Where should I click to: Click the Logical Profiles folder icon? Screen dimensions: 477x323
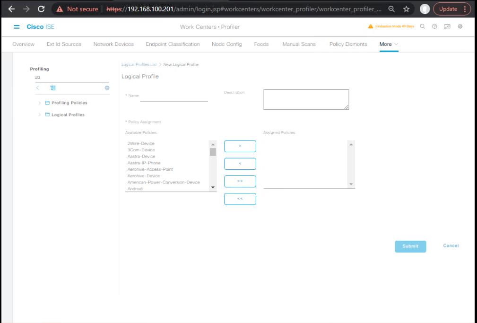47,115
